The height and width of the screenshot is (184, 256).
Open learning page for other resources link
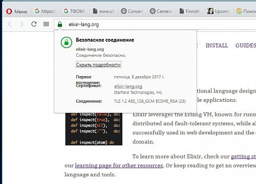[x=119, y=166]
